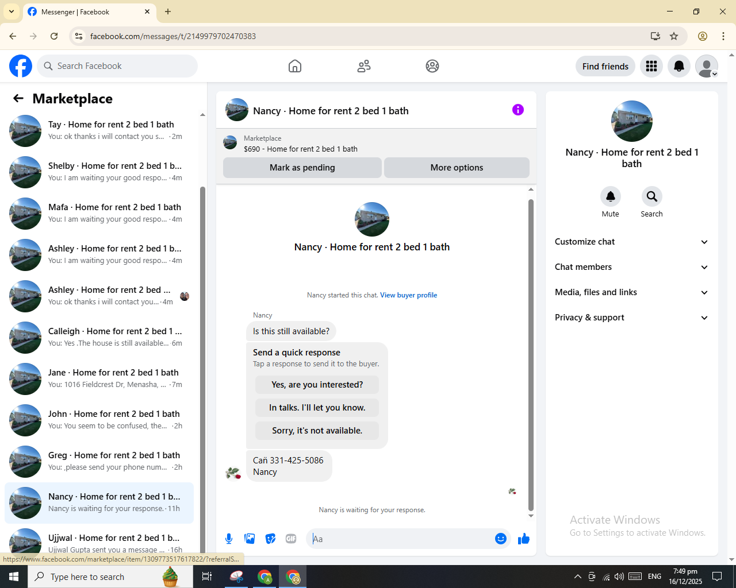Choose a sticker icon
This screenshot has width=736, height=588.
(x=270, y=539)
